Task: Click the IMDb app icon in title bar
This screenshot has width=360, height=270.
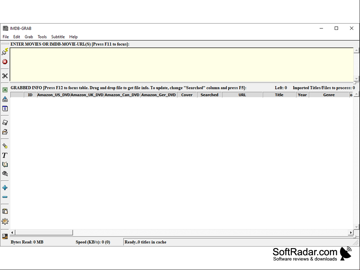Action: (x=5, y=28)
